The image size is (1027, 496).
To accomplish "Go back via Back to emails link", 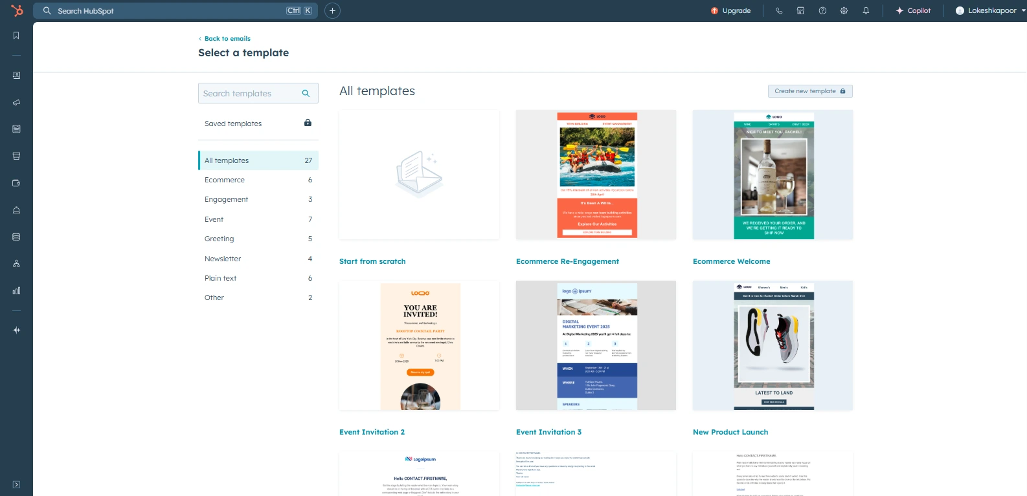I will coord(227,39).
